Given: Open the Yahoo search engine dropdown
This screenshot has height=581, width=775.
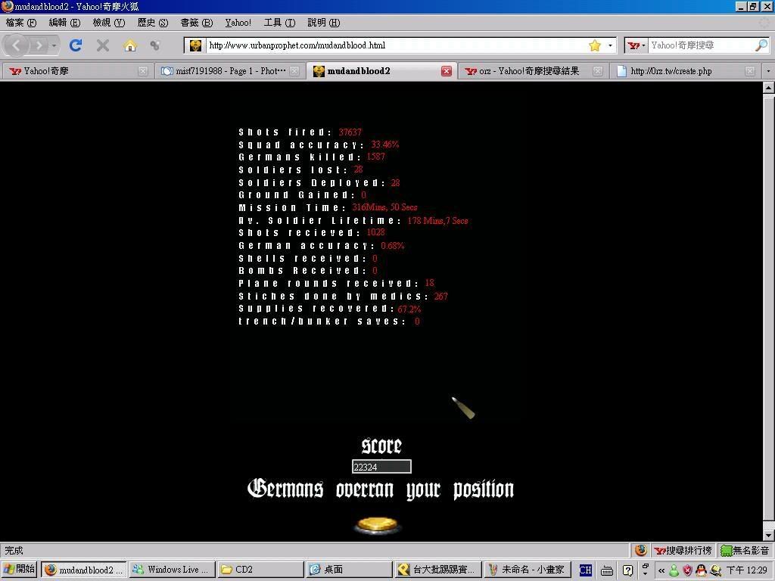Looking at the screenshot, I should click(x=636, y=45).
